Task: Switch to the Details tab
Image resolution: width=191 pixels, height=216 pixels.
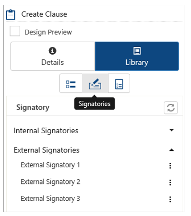Action: (53, 56)
